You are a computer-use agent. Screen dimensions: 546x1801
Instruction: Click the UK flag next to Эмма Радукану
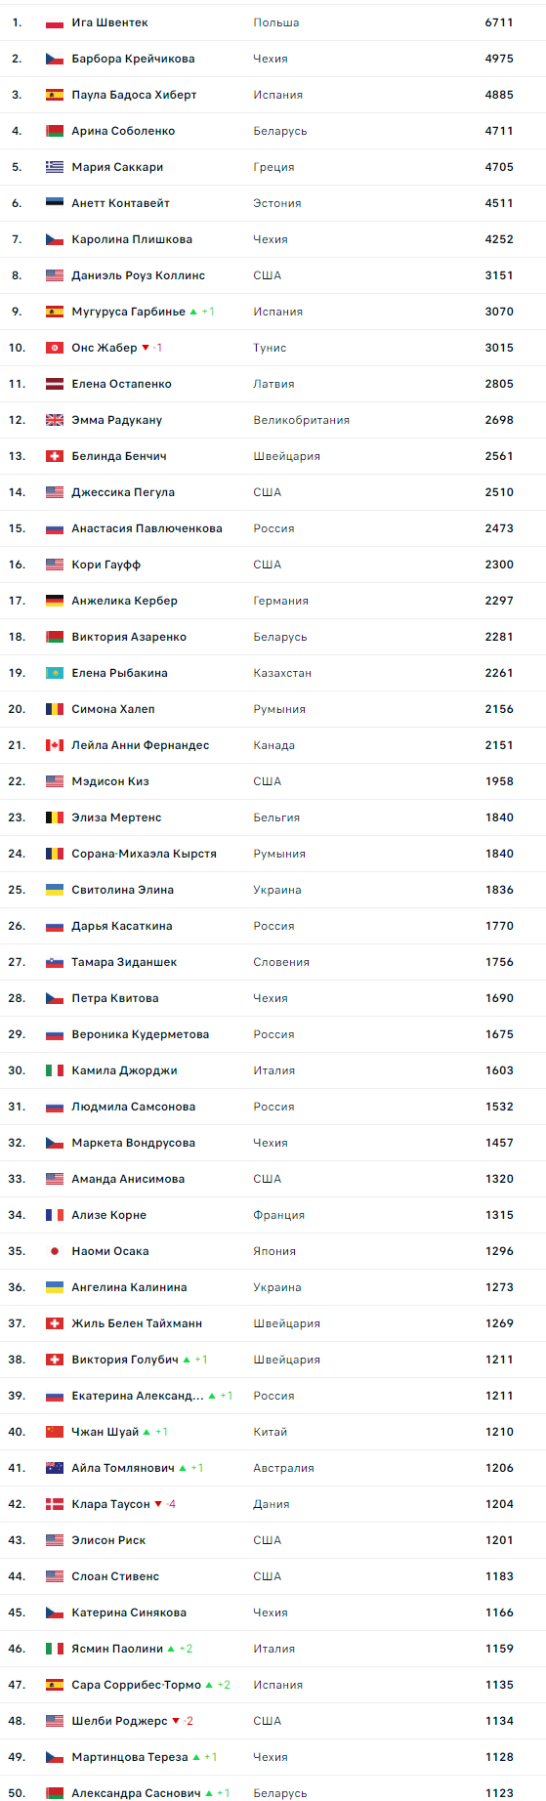tap(55, 420)
